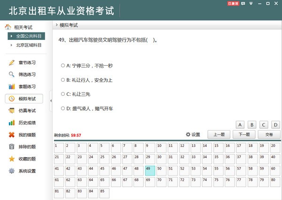Click the red 已激活 badge

coord(233,3)
